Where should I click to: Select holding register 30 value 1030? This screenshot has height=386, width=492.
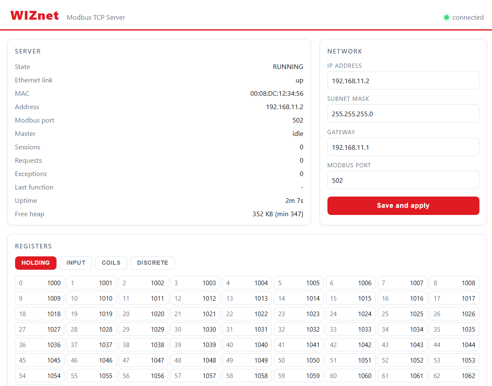click(195, 329)
